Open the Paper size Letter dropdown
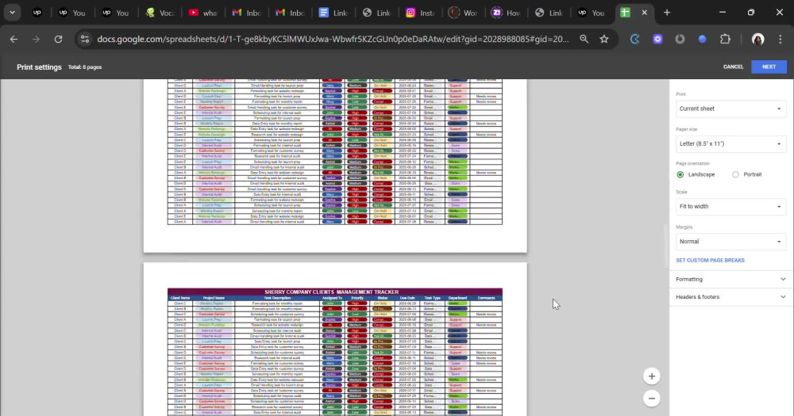The image size is (794, 416). [730, 143]
